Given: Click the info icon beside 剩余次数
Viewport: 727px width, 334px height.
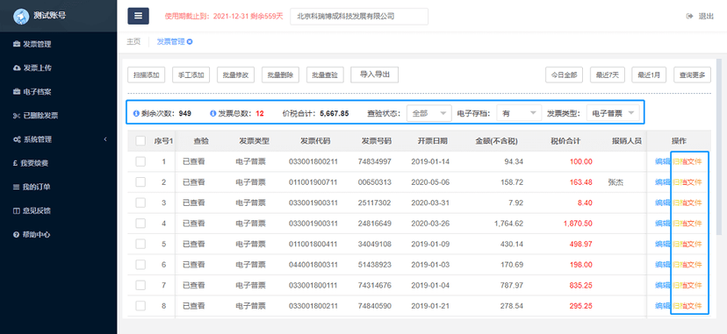Looking at the screenshot, I should 136,113.
